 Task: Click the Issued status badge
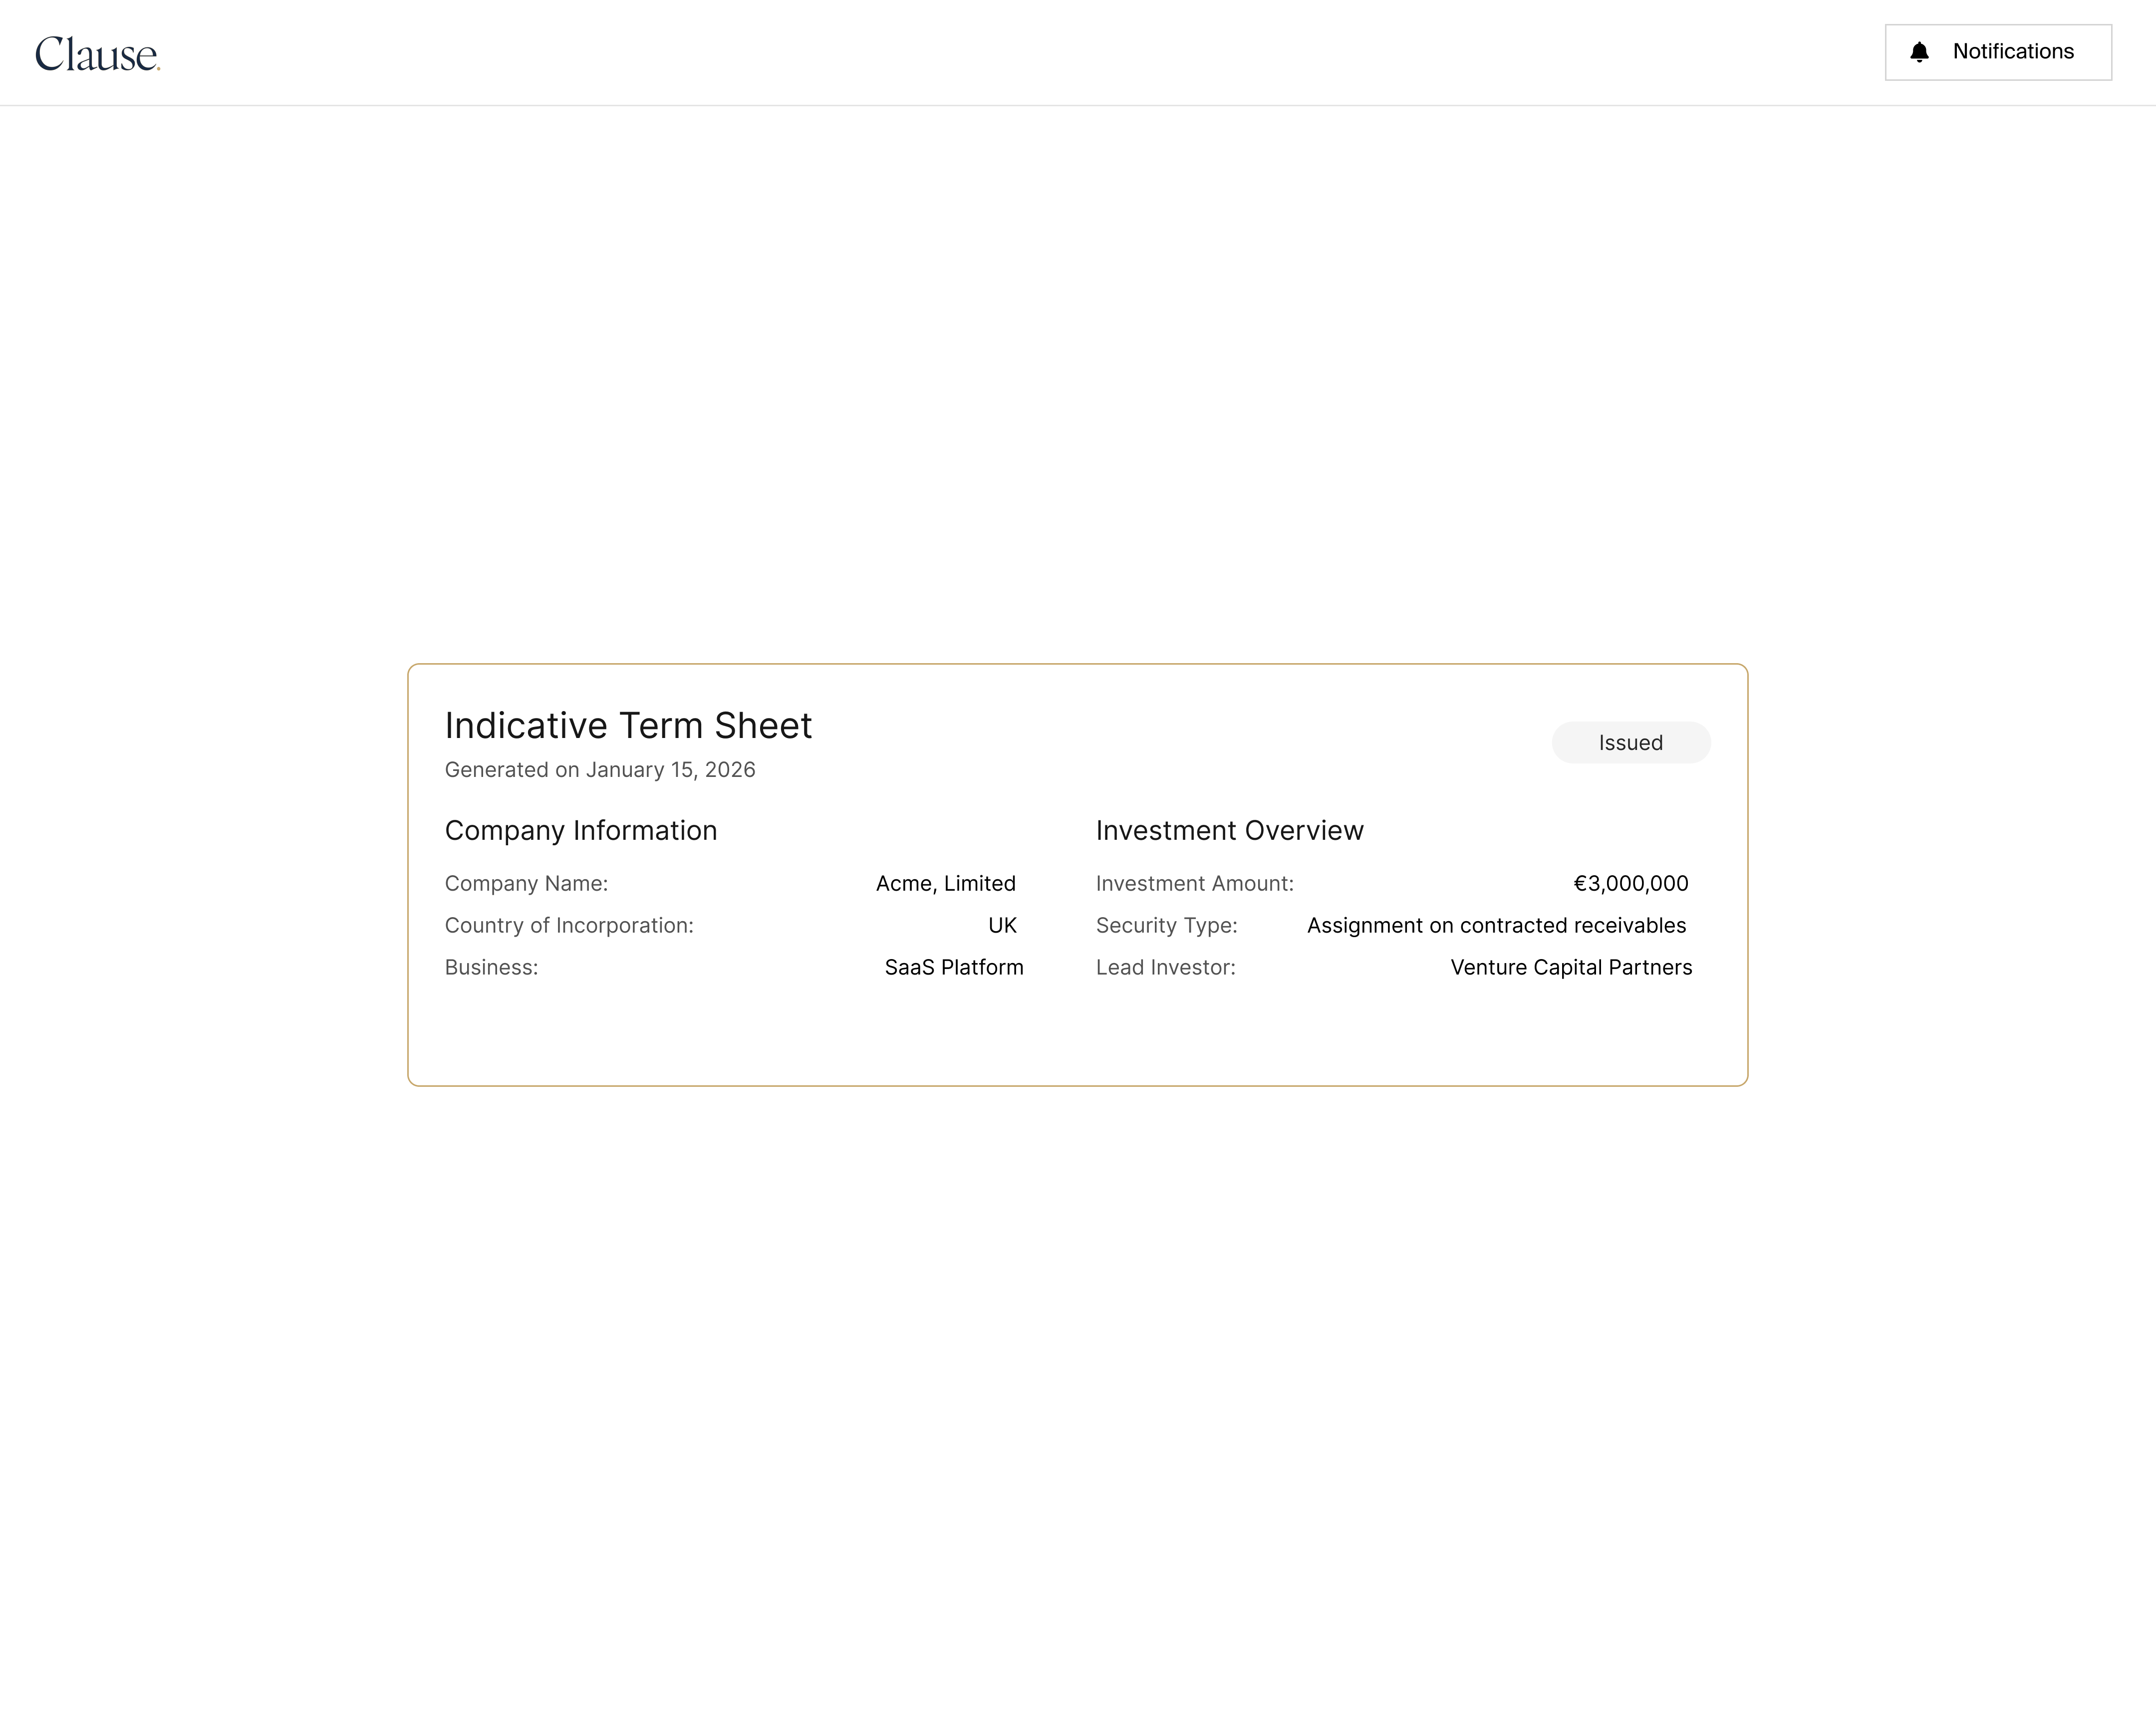click(x=1630, y=743)
